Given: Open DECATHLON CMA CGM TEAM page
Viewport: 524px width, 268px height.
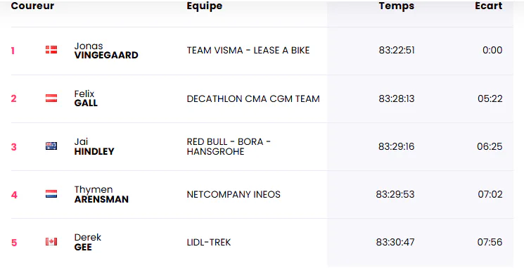Looking at the screenshot, I should pos(253,98).
